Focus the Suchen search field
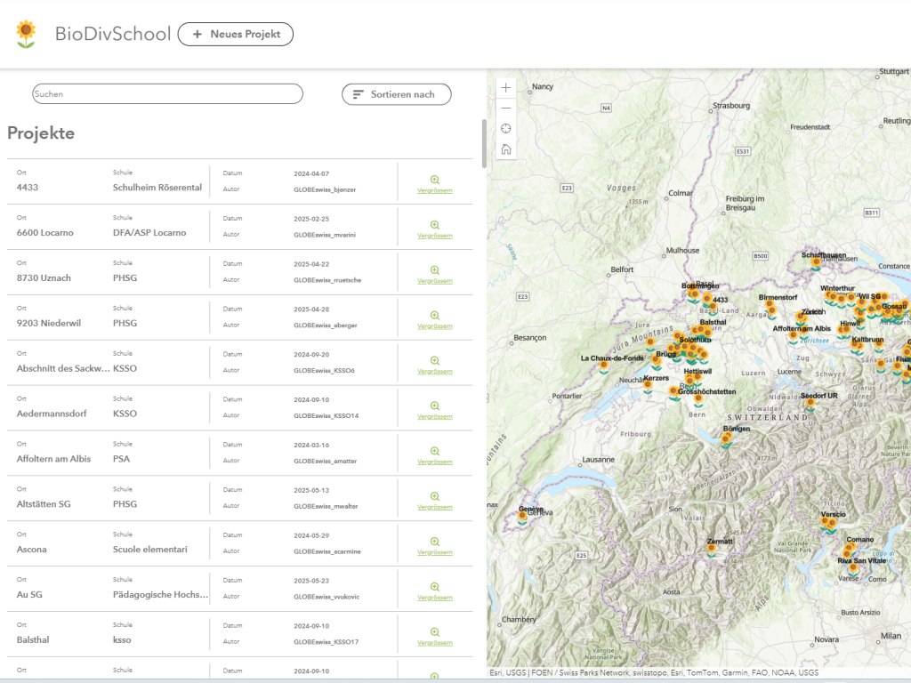Screen dimensions: 911x683 (x=167, y=94)
